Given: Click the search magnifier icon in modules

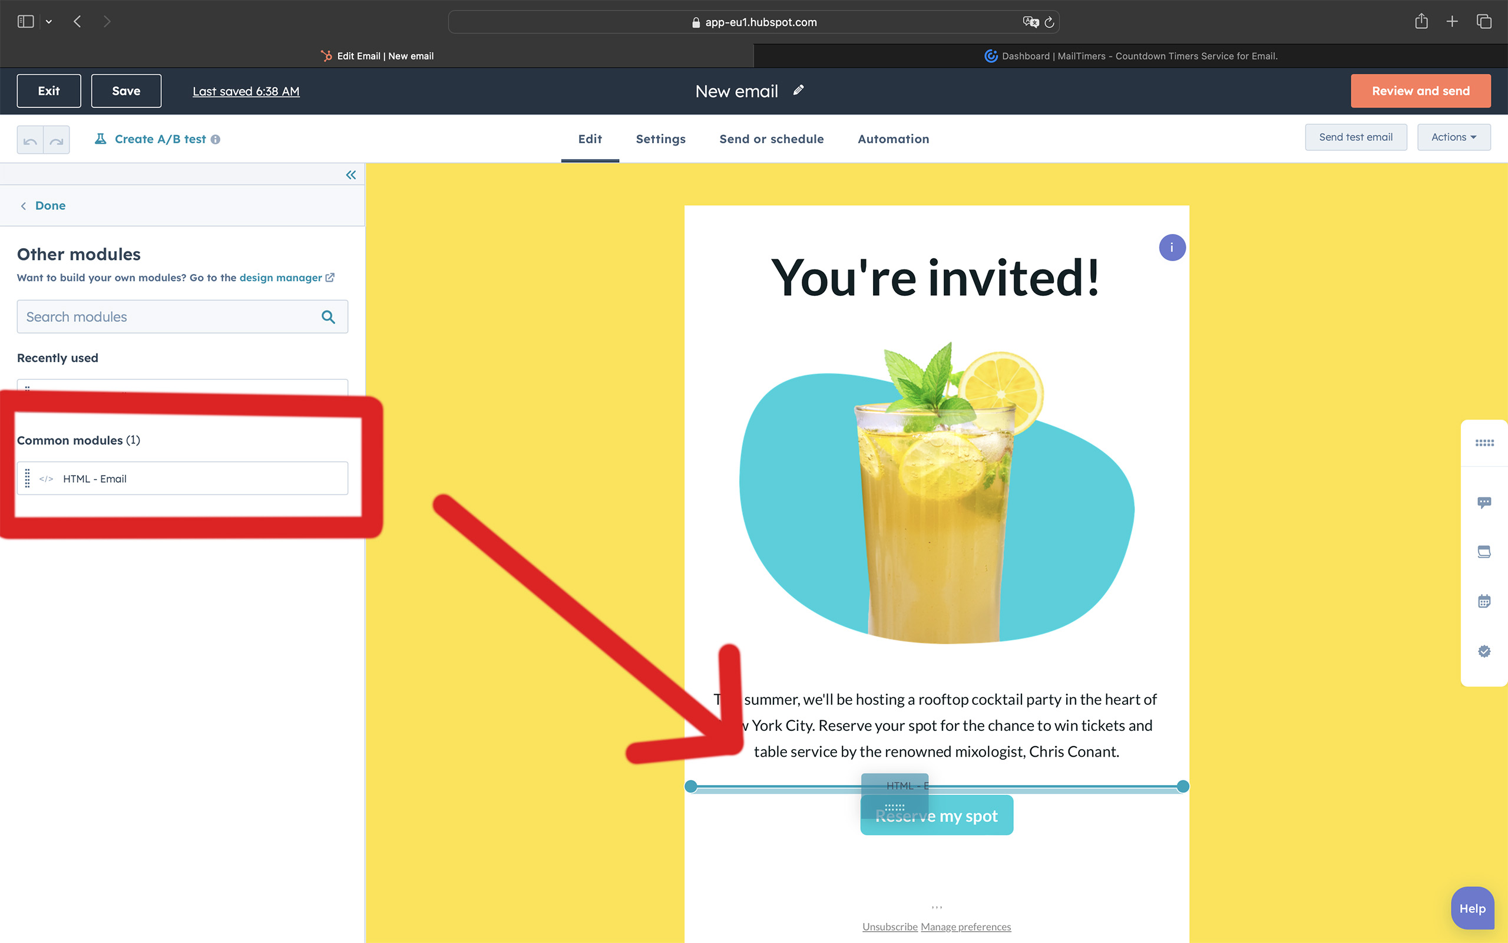Looking at the screenshot, I should [x=328, y=317].
